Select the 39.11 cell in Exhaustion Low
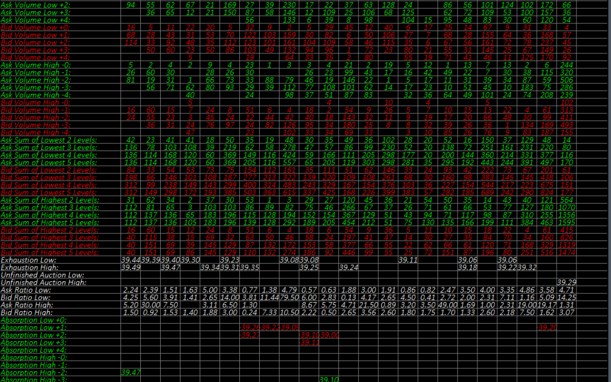Viewport: 611px width, 382px height. (407, 260)
